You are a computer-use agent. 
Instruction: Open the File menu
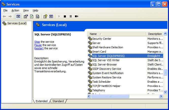click(x=5, y=10)
